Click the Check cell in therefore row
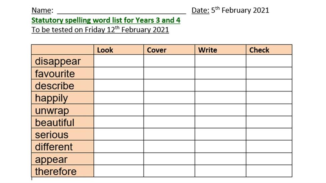The width and height of the screenshot is (326, 183). 269,171
